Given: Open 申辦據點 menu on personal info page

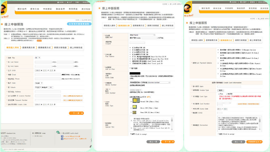Looking at the screenshot, I should point(47,9).
